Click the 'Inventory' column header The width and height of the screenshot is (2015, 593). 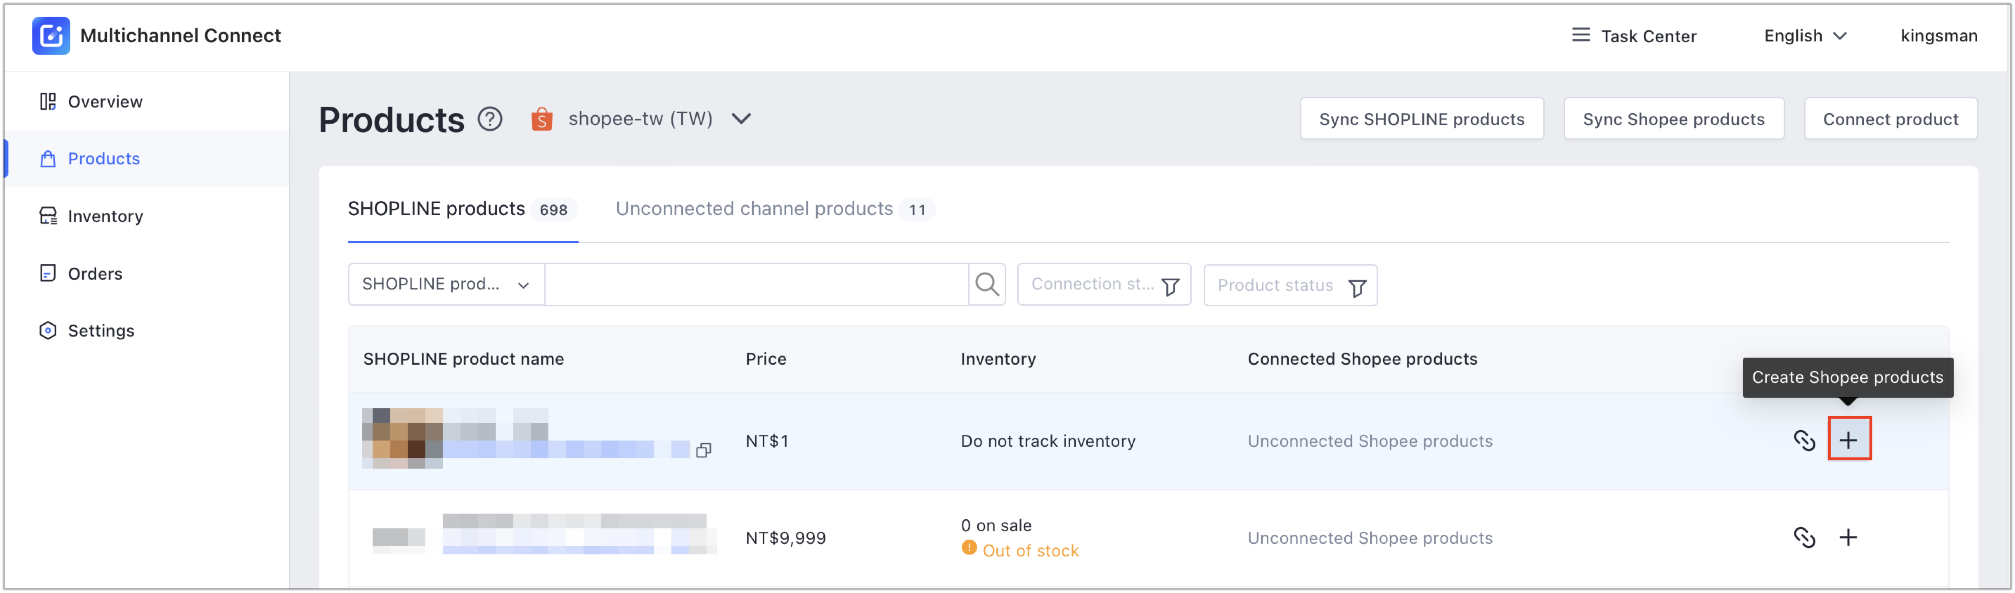click(998, 359)
